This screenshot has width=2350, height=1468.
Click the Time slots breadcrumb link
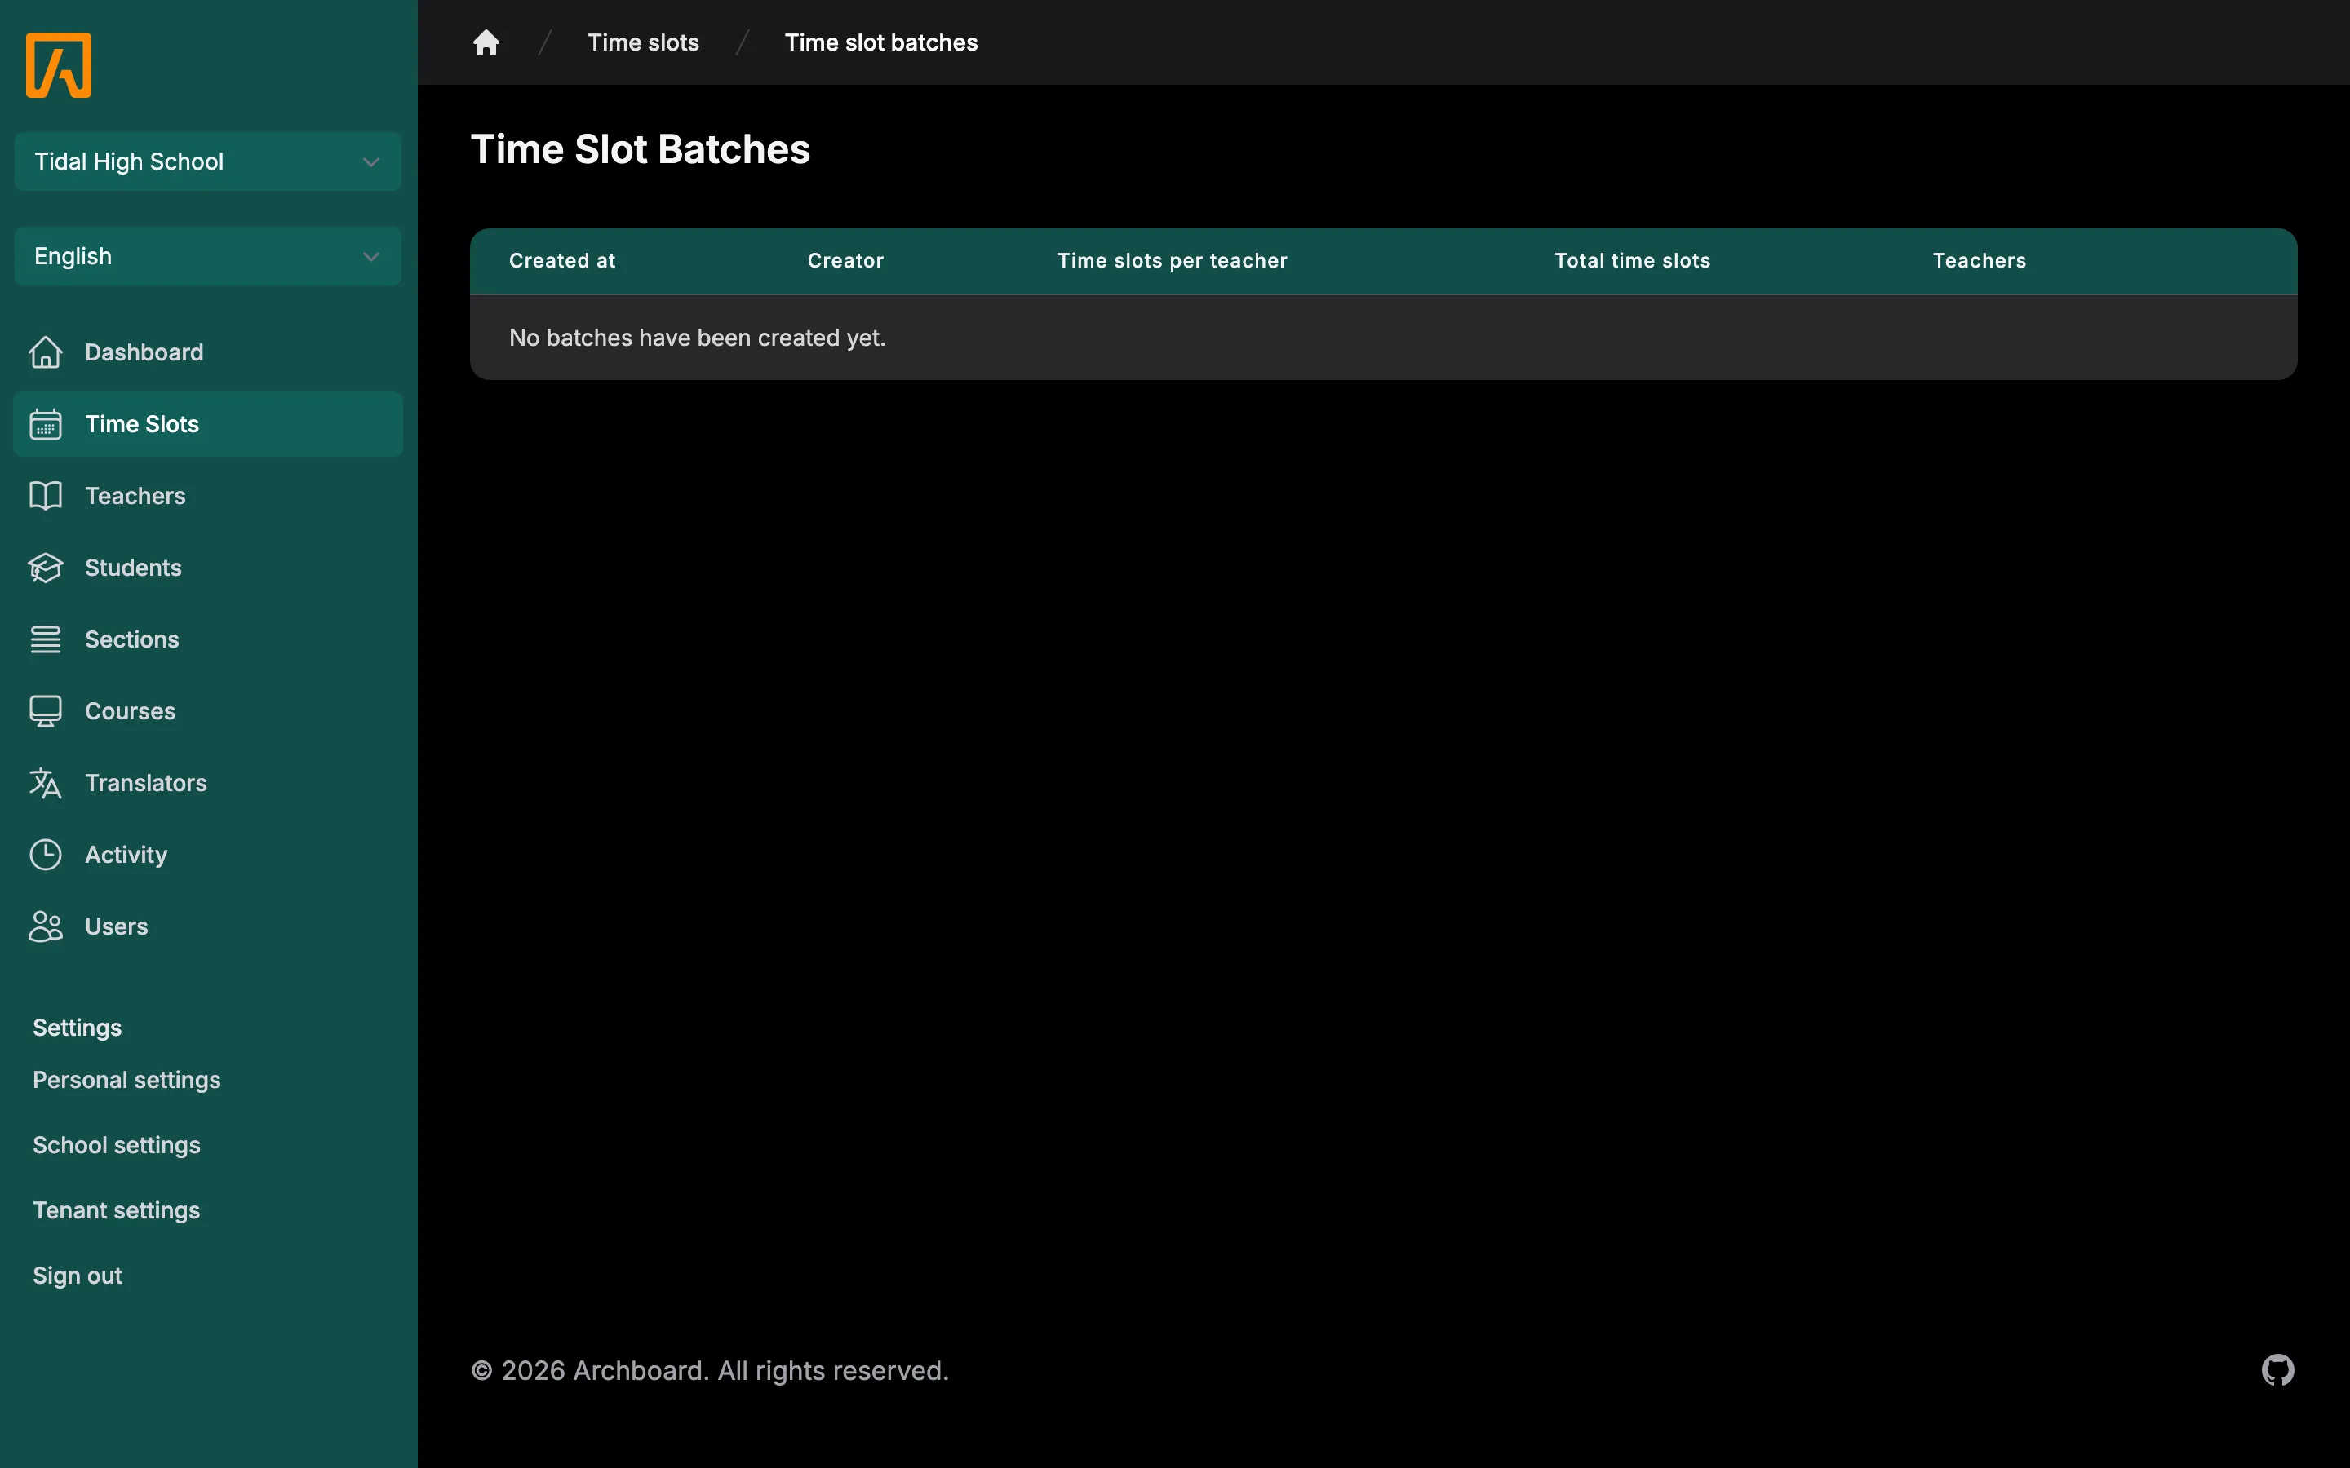point(643,42)
